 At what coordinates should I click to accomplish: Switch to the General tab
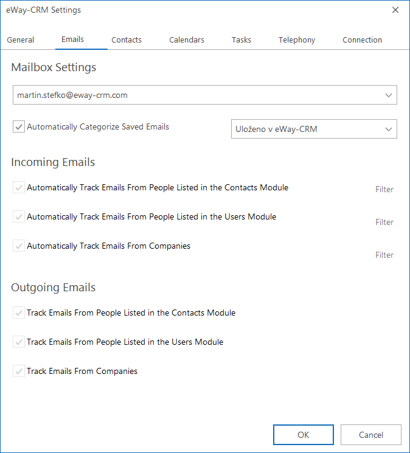(21, 40)
